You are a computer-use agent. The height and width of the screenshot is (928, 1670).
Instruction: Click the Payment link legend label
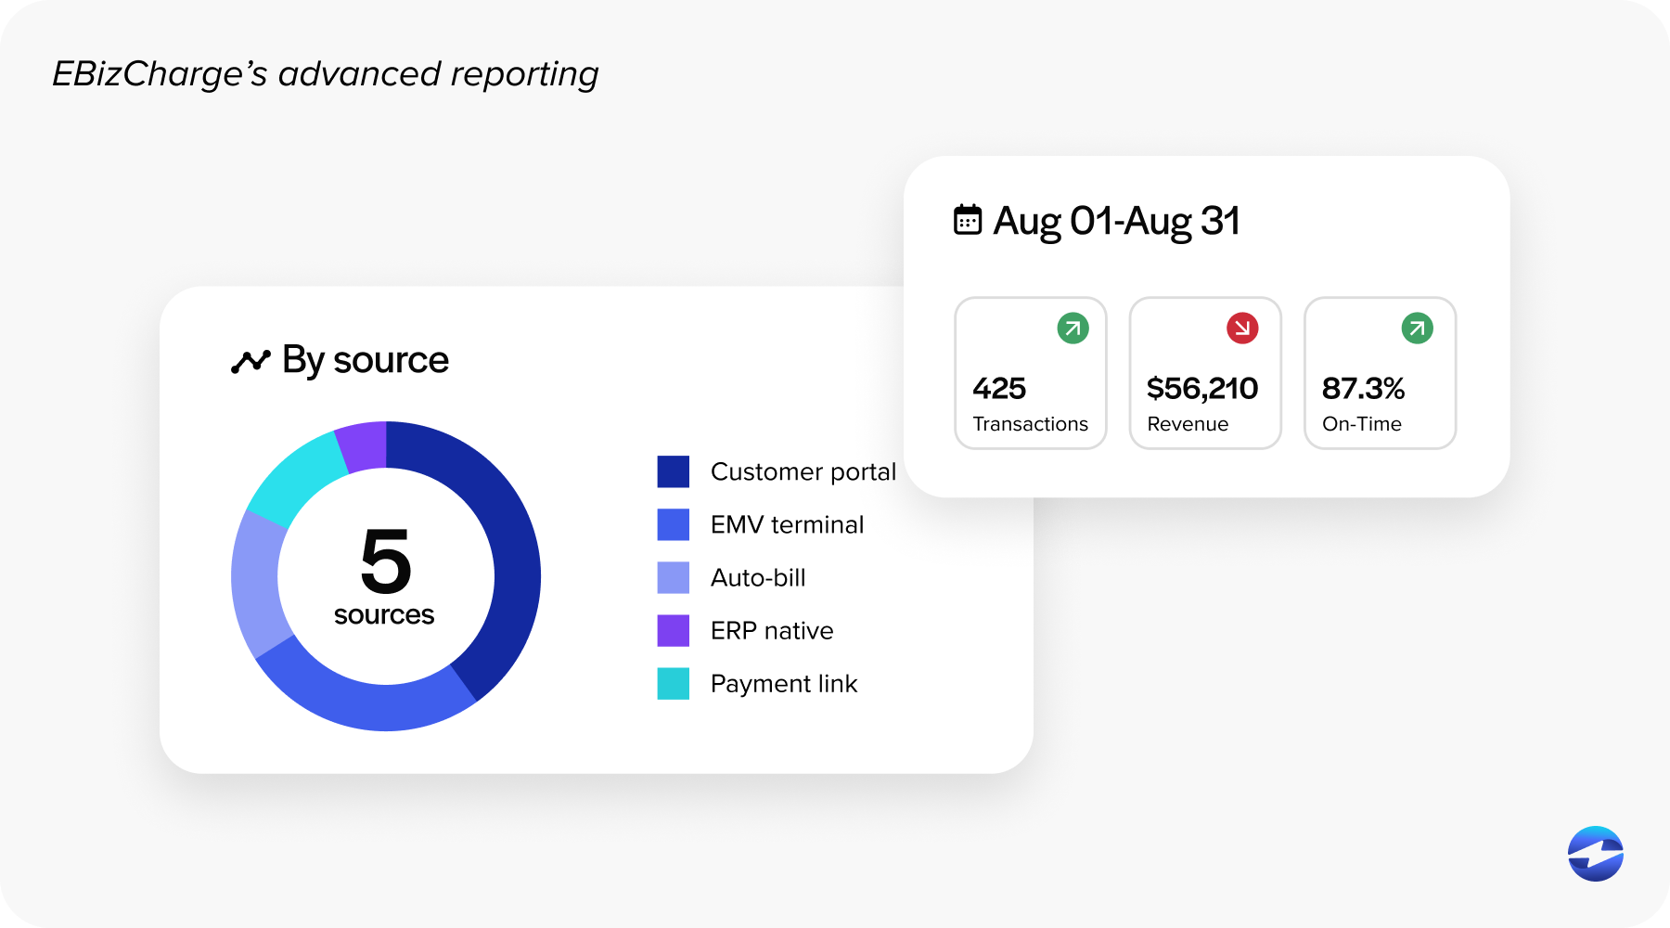tap(784, 683)
